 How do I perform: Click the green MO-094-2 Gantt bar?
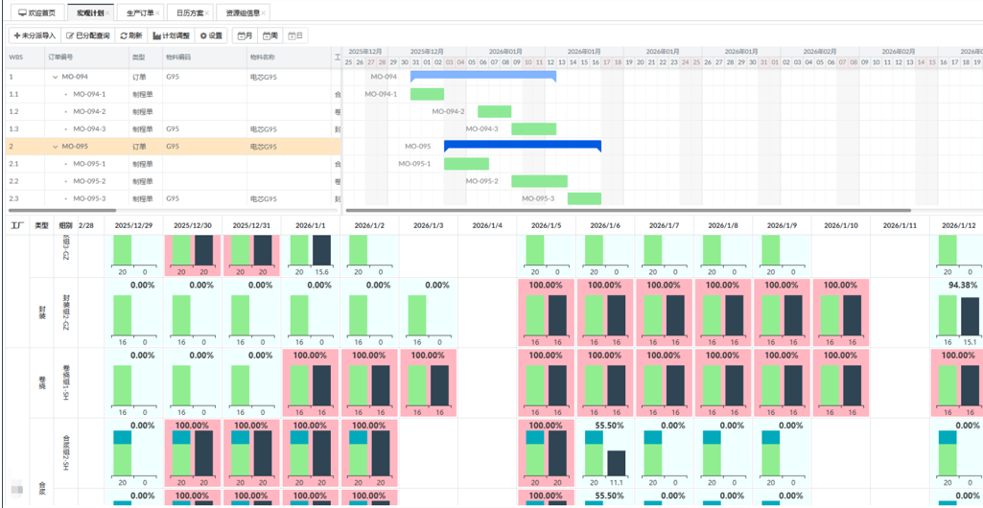point(495,111)
